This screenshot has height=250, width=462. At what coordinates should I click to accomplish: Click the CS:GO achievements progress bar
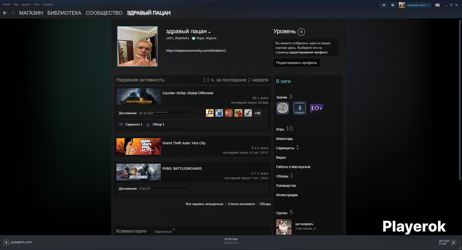172,113
